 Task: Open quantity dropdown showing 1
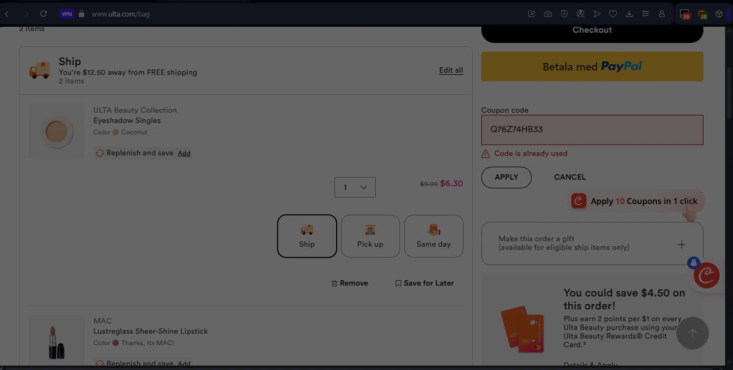click(355, 187)
